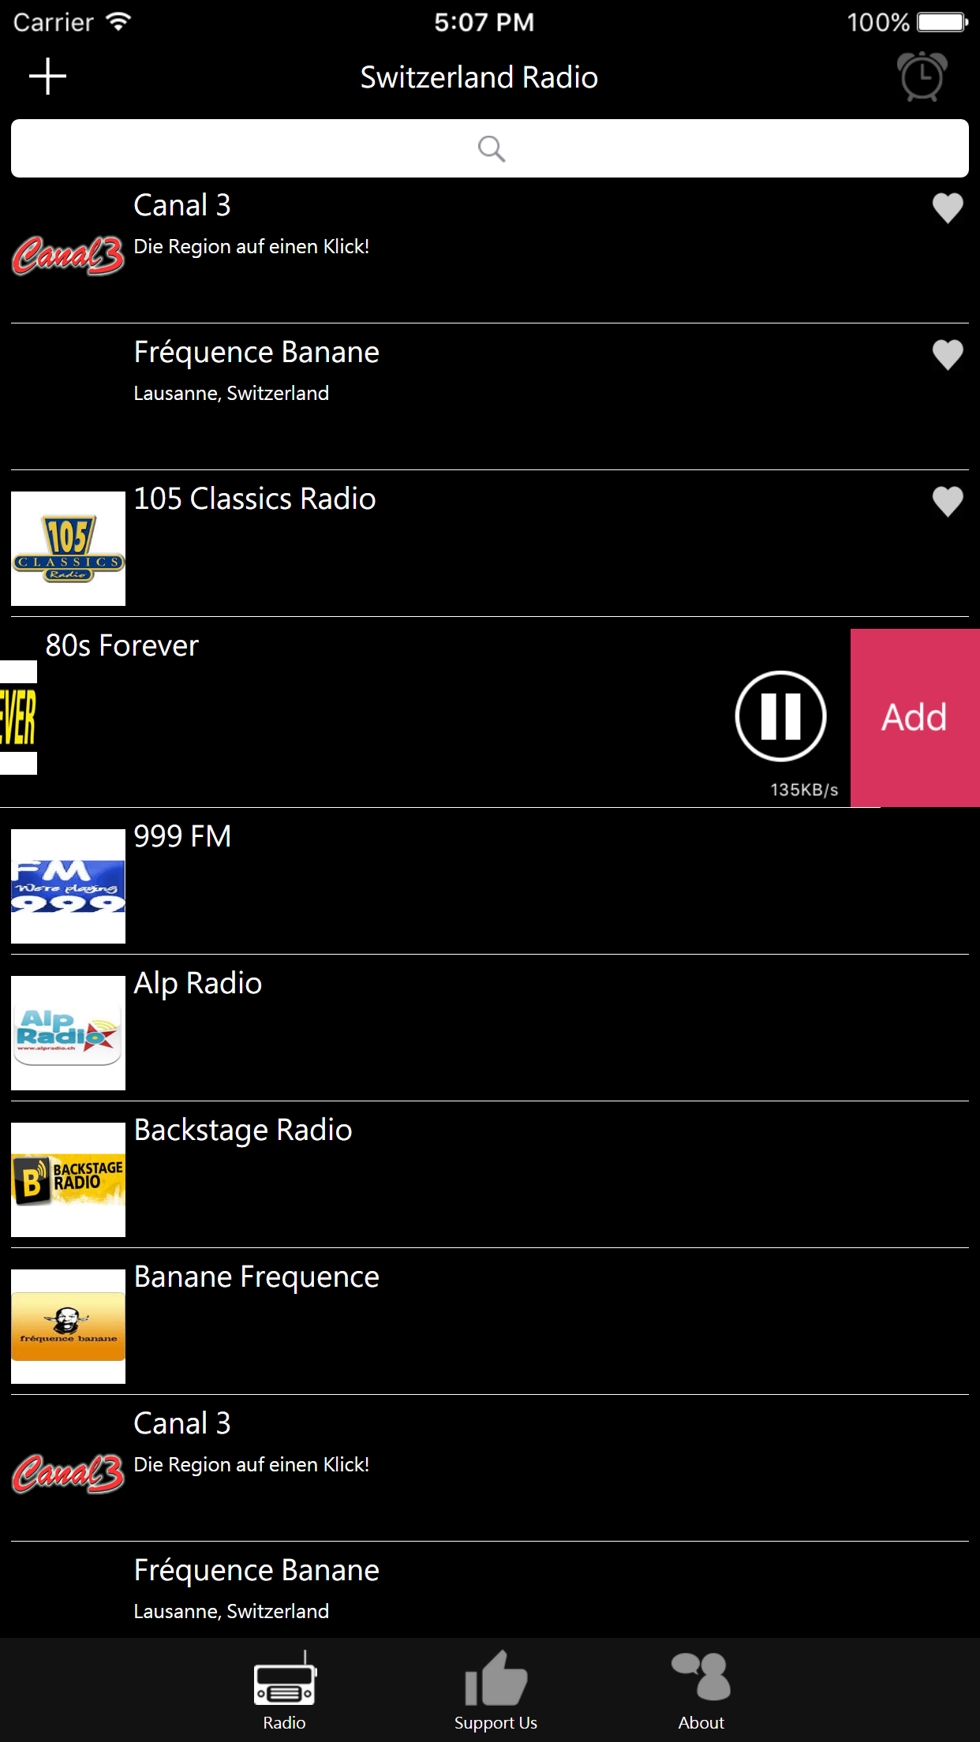
Task: Click the Switzerland Radio header title
Action: click(x=479, y=77)
